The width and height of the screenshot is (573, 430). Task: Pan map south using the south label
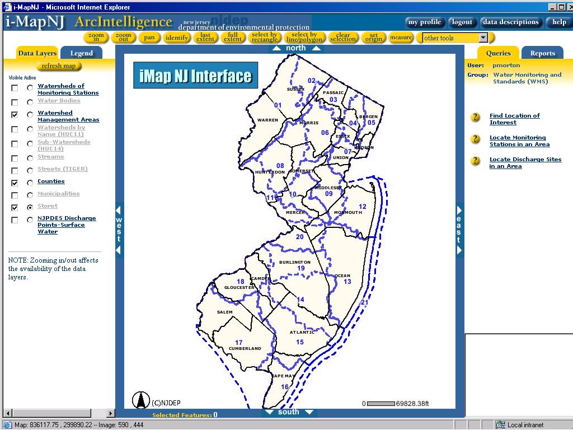[x=288, y=412]
